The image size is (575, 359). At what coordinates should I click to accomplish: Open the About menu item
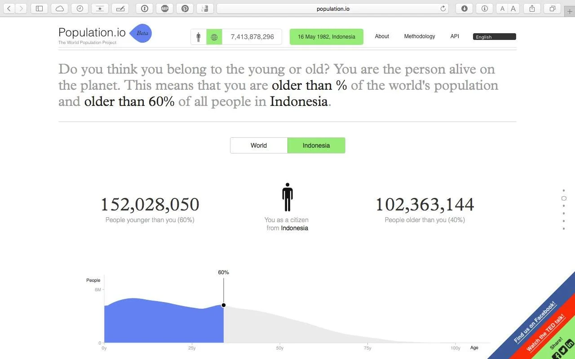coord(382,36)
